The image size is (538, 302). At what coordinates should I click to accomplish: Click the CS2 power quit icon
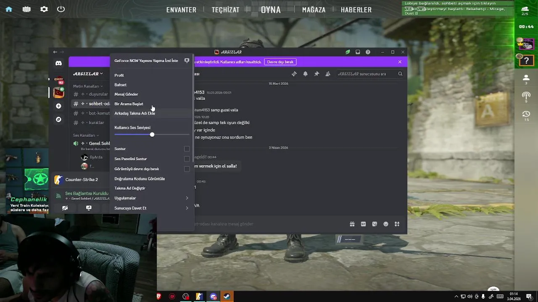[x=61, y=9]
